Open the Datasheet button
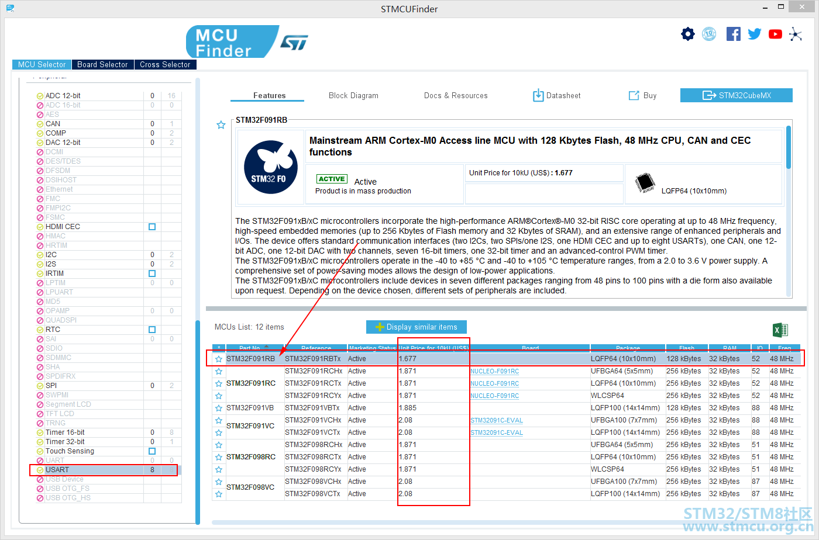819x540 pixels. pos(556,95)
